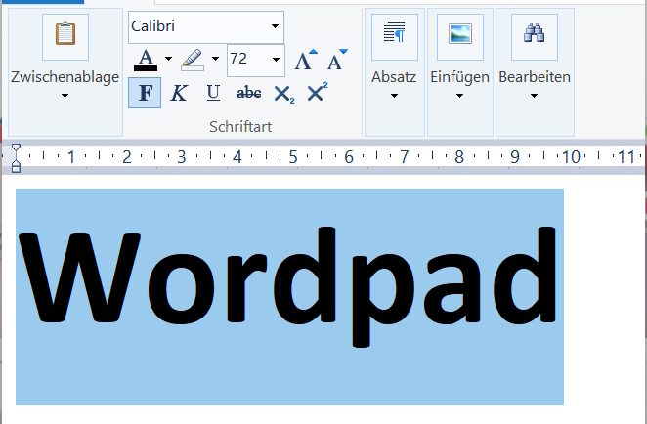
Task: Open the font size 72 dropdown
Action: (x=276, y=61)
